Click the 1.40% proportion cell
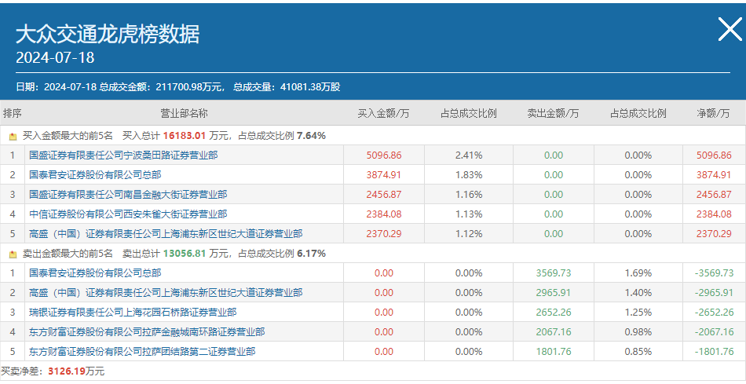746x384 pixels. 638,293
